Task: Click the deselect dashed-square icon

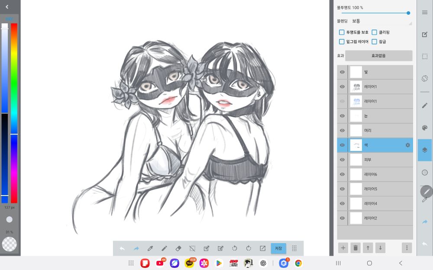Action: click(x=193, y=248)
